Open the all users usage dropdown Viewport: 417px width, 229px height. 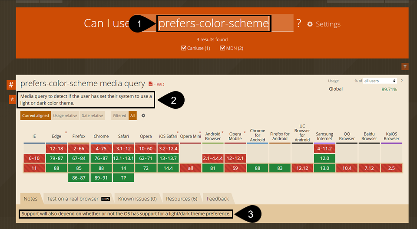tap(381, 81)
